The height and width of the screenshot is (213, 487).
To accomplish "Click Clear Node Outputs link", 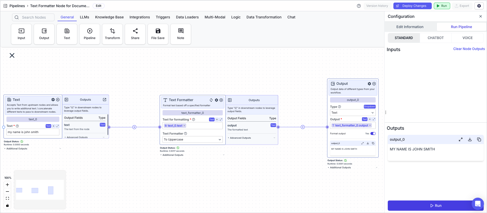I will click(469, 49).
